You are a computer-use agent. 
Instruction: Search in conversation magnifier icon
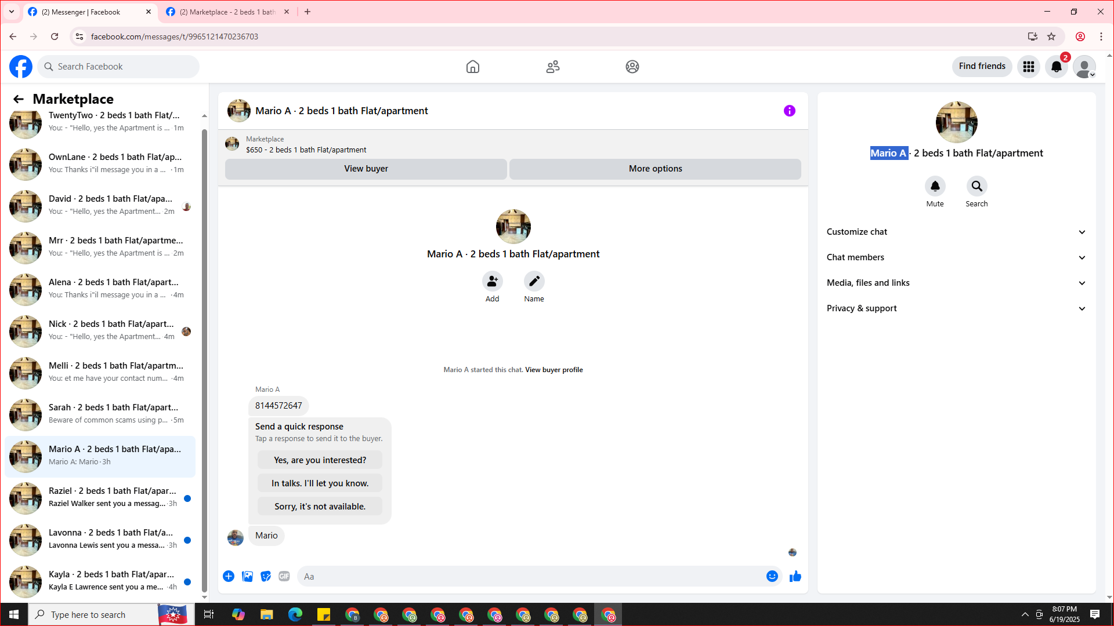[x=977, y=186]
